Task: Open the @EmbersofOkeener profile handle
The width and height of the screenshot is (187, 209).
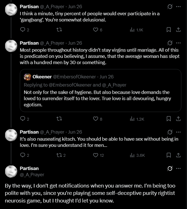Action: [x=74, y=77]
